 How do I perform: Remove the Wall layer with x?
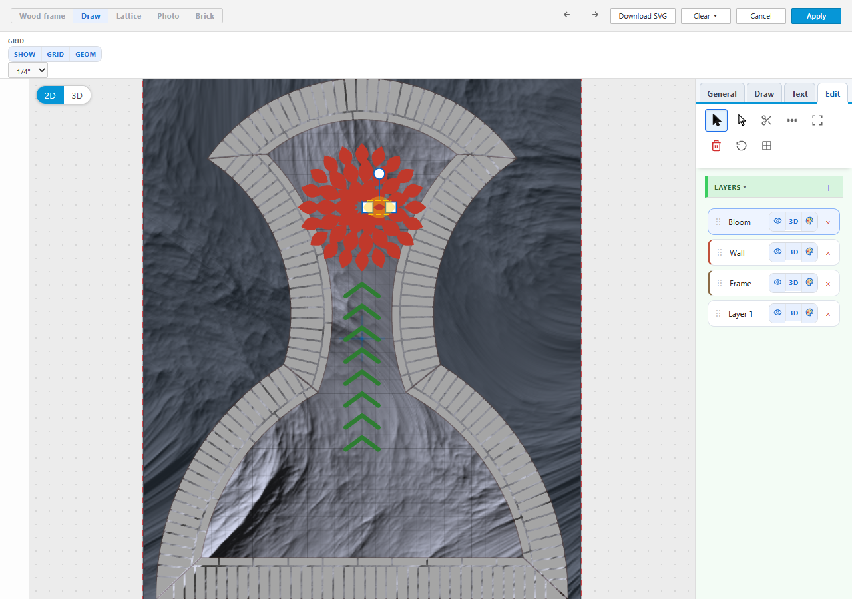(x=828, y=253)
